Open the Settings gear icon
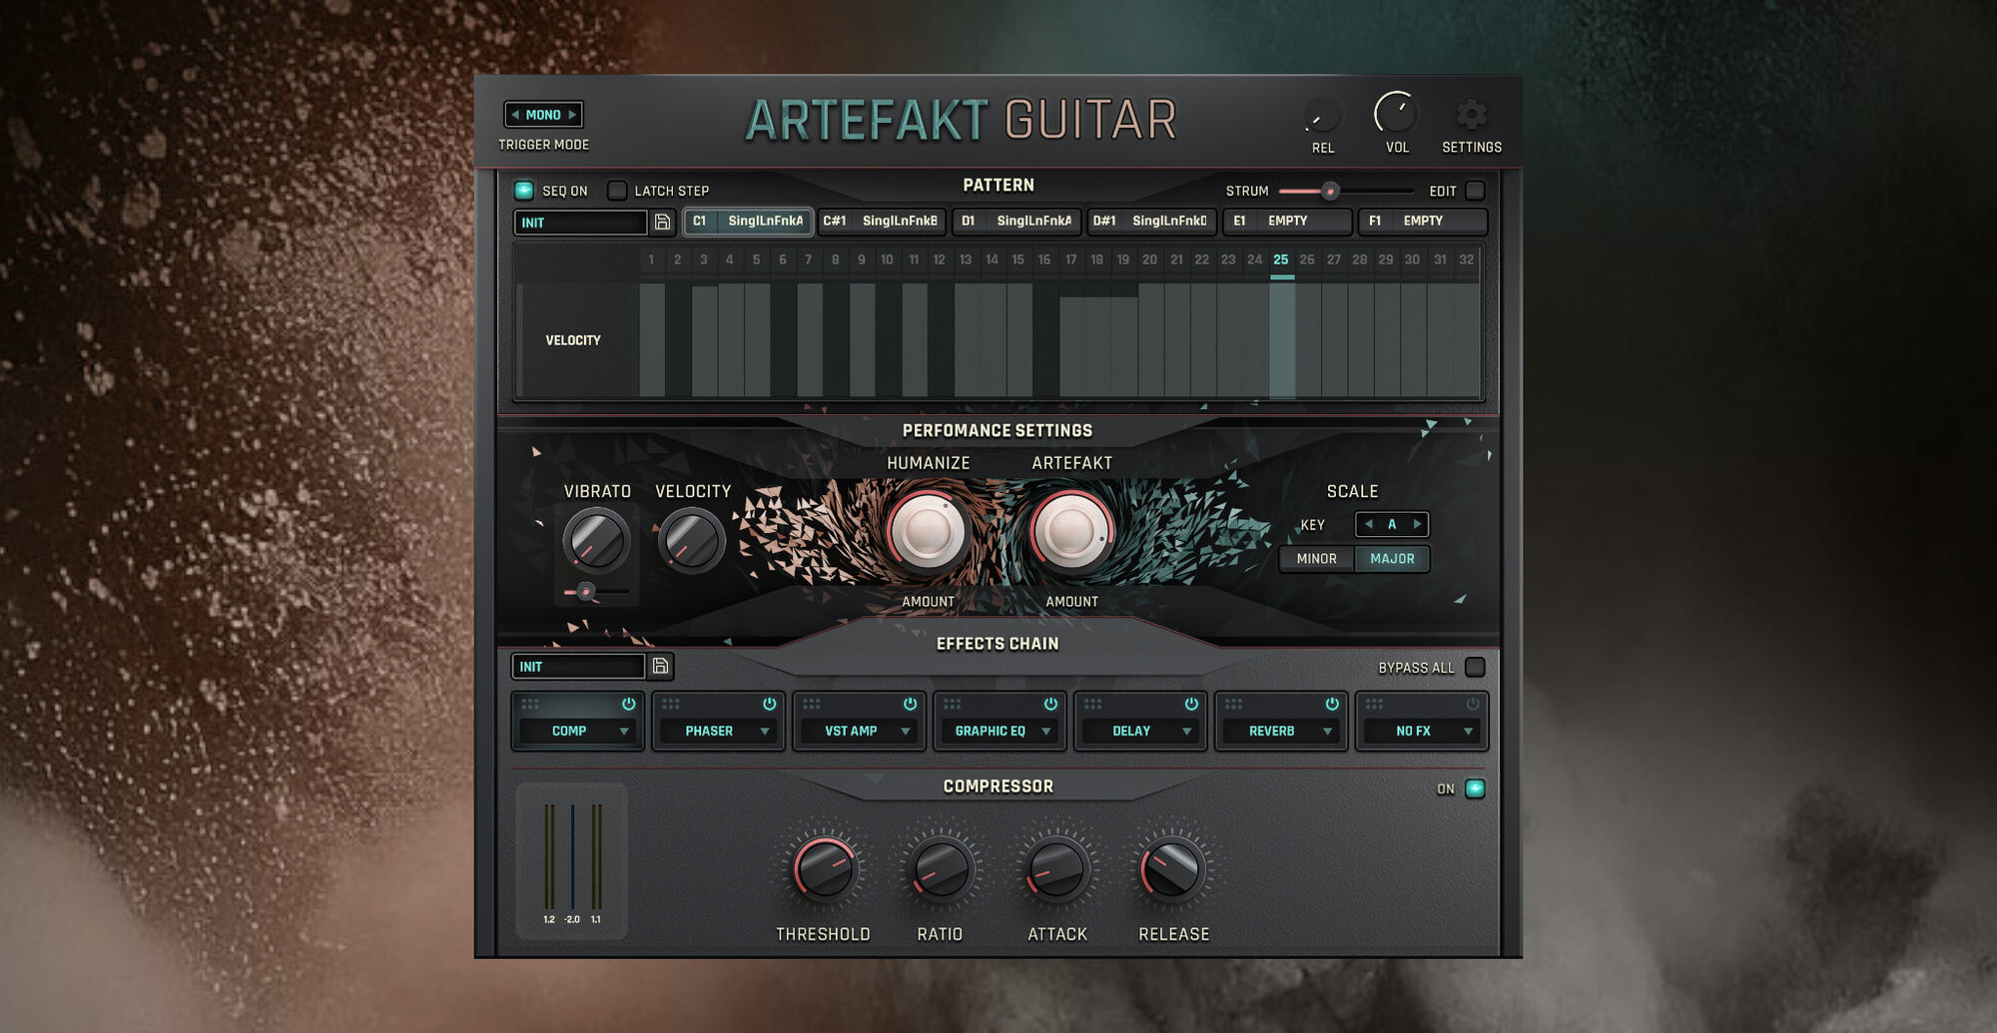 pos(1472,115)
